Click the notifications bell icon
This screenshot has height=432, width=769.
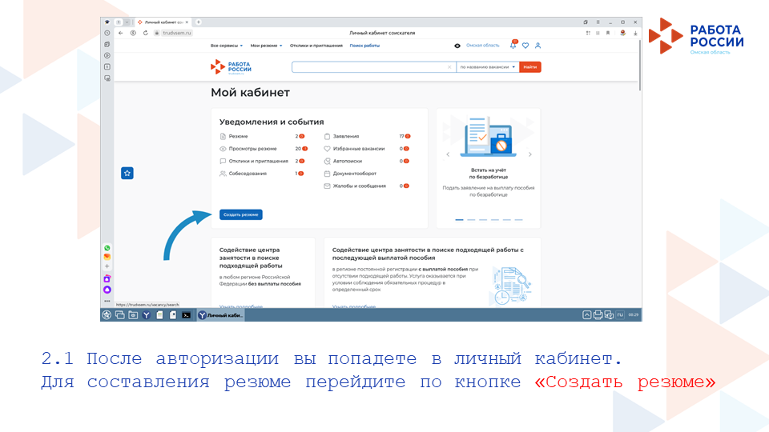(513, 46)
